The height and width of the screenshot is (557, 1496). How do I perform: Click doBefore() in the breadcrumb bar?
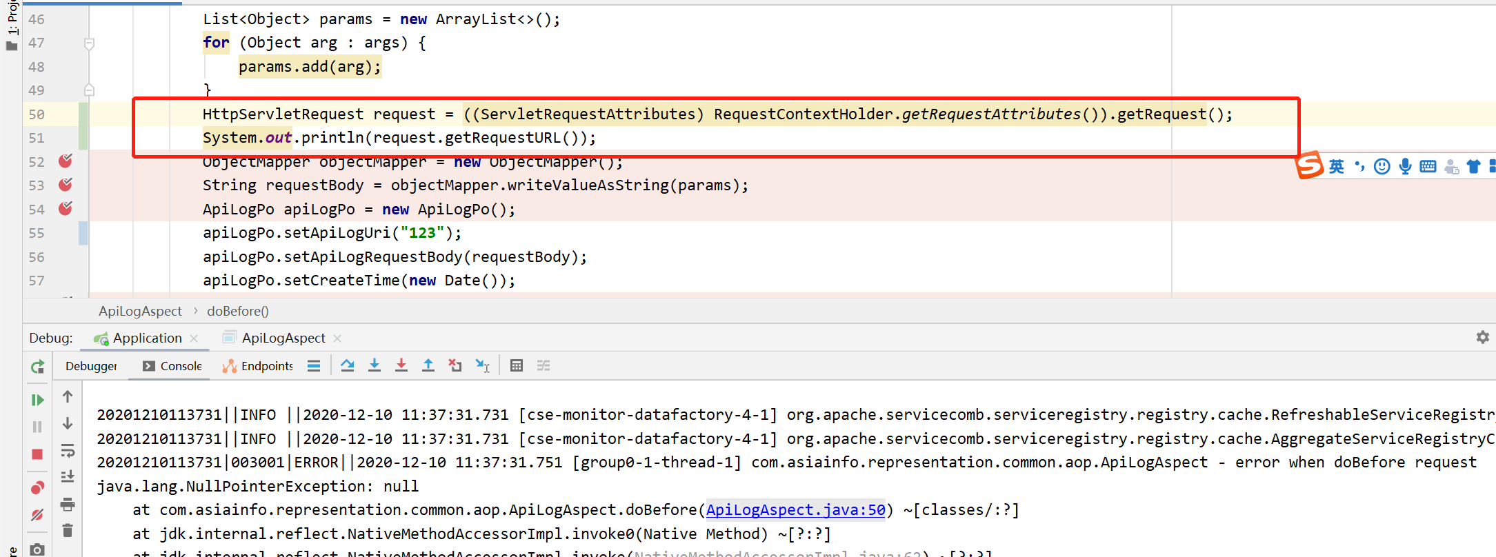coord(238,311)
